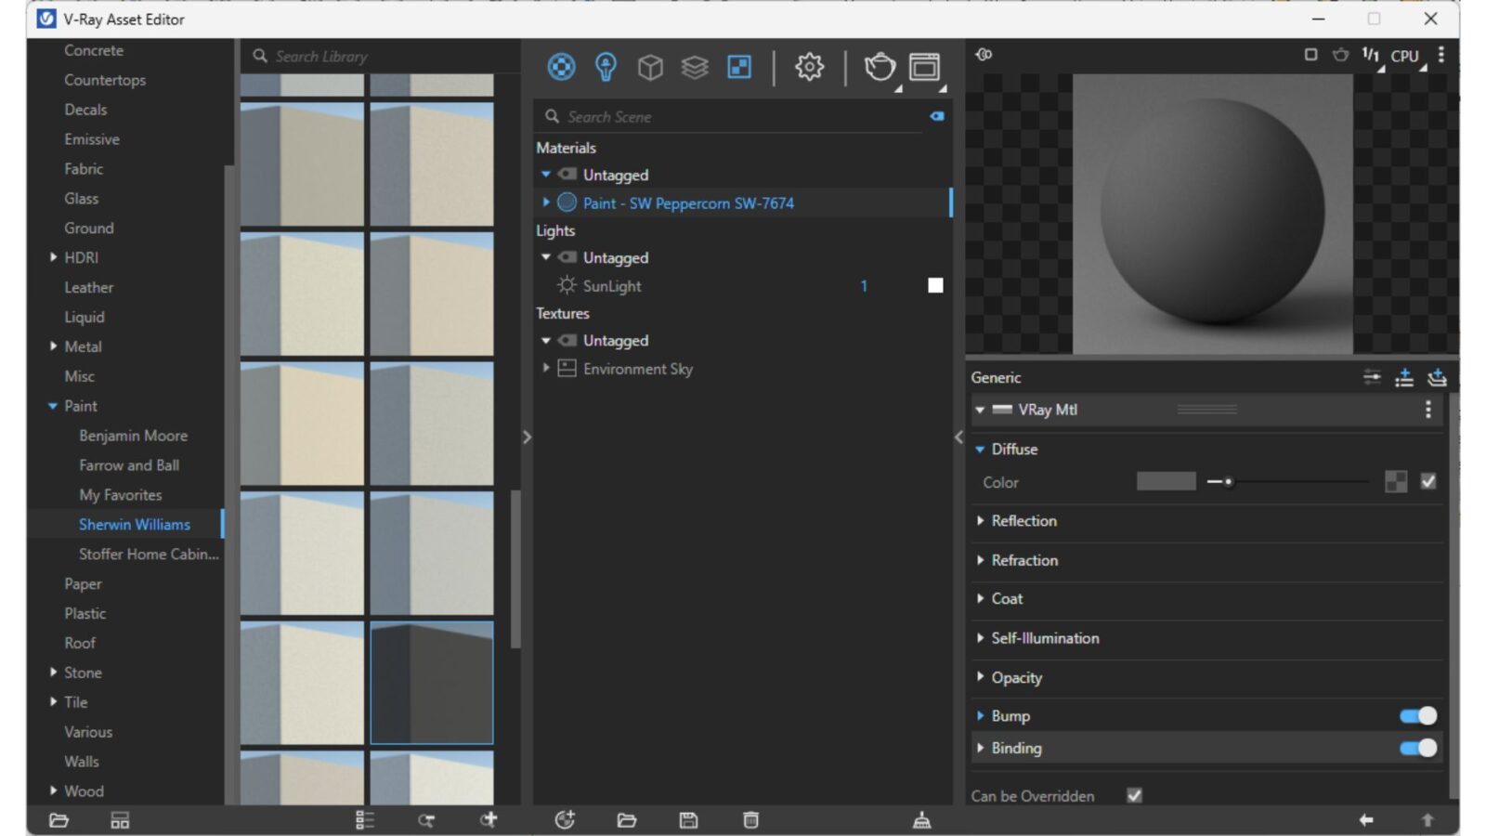Open the Farrow and Ball paint category
The width and height of the screenshot is (1486, 836).
[129, 464]
